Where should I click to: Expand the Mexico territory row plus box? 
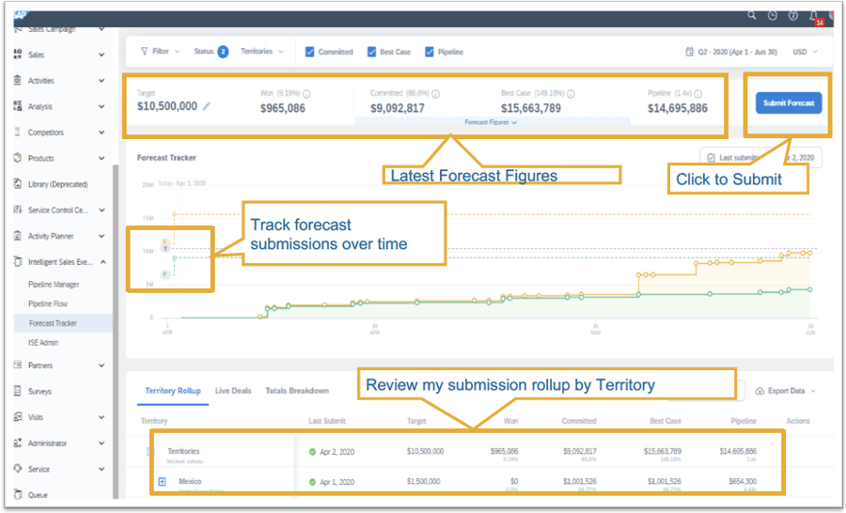[x=162, y=481]
